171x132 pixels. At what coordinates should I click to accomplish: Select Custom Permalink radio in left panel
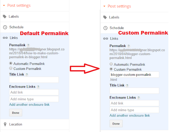11,68
